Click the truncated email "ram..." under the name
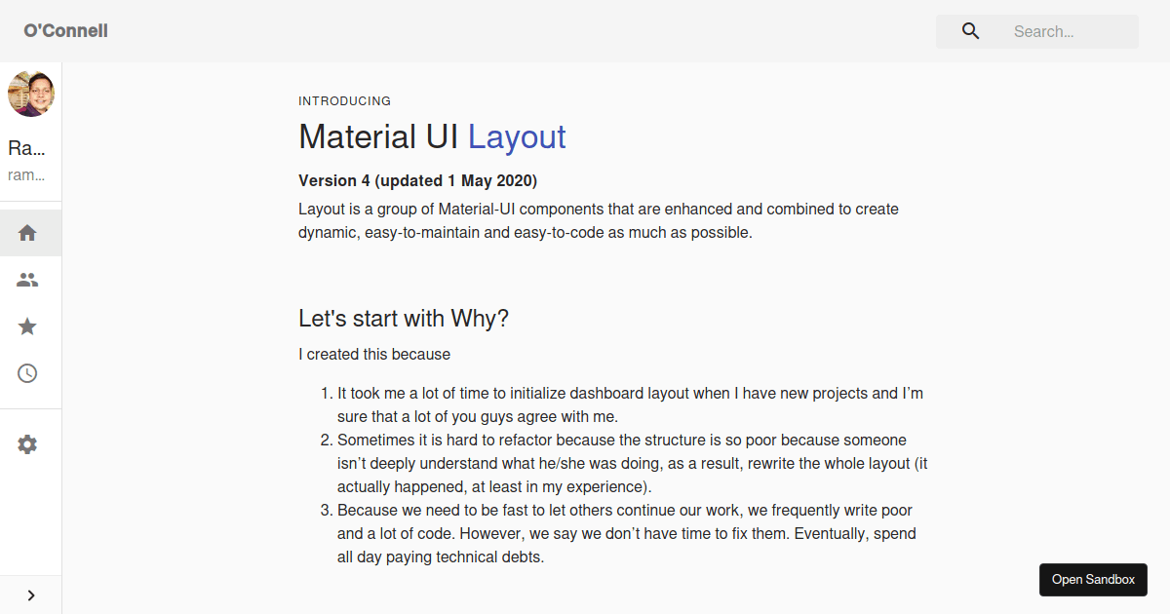Image resolution: width=1170 pixels, height=614 pixels. [27, 175]
